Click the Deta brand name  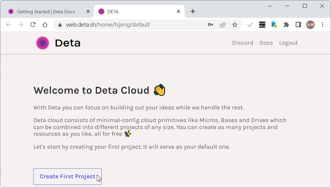point(67,43)
